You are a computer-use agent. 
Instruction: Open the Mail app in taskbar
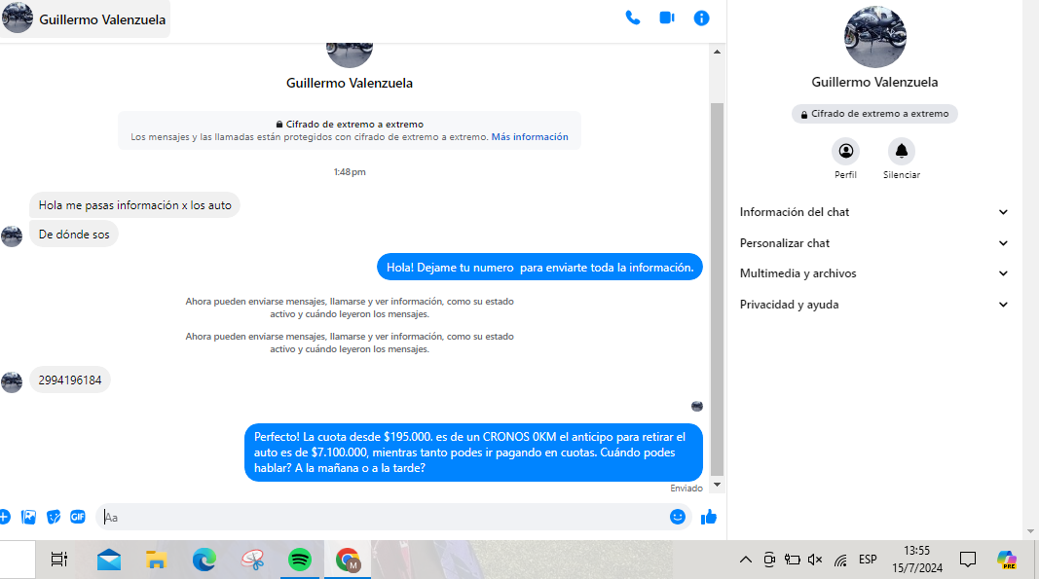coord(109,560)
